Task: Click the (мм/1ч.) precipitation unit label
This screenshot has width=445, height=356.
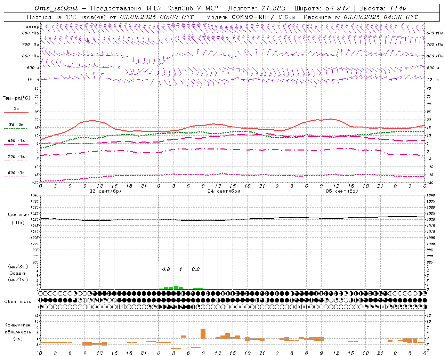Action: [x=18, y=280]
